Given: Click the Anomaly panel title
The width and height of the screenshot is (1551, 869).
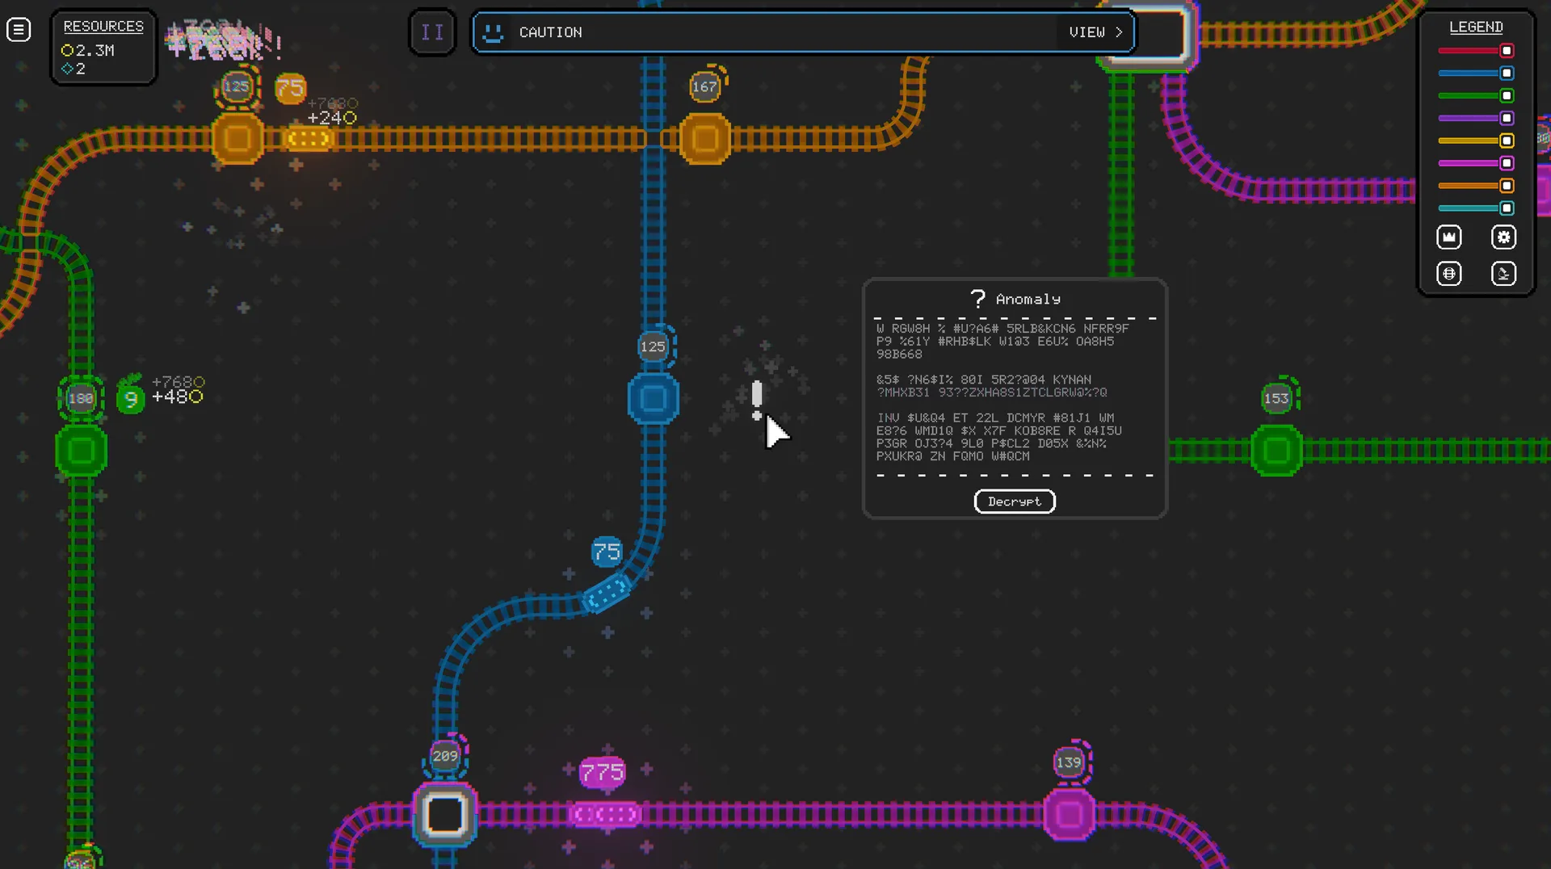Looking at the screenshot, I should pos(1028,300).
